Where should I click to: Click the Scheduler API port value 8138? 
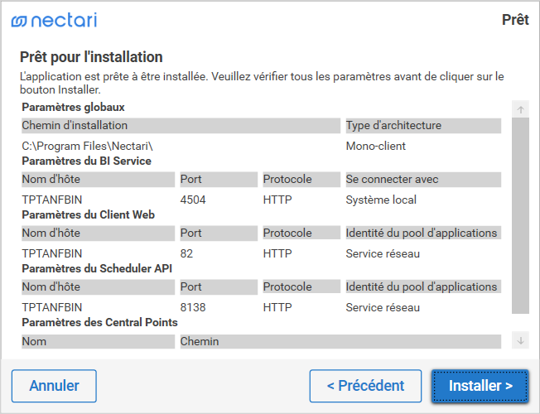(194, 307)
